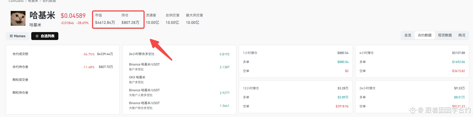Select the 合约数据 tab
Image resolution: width=473 pixels, height=117 pixels.
[x=425, y=35]
